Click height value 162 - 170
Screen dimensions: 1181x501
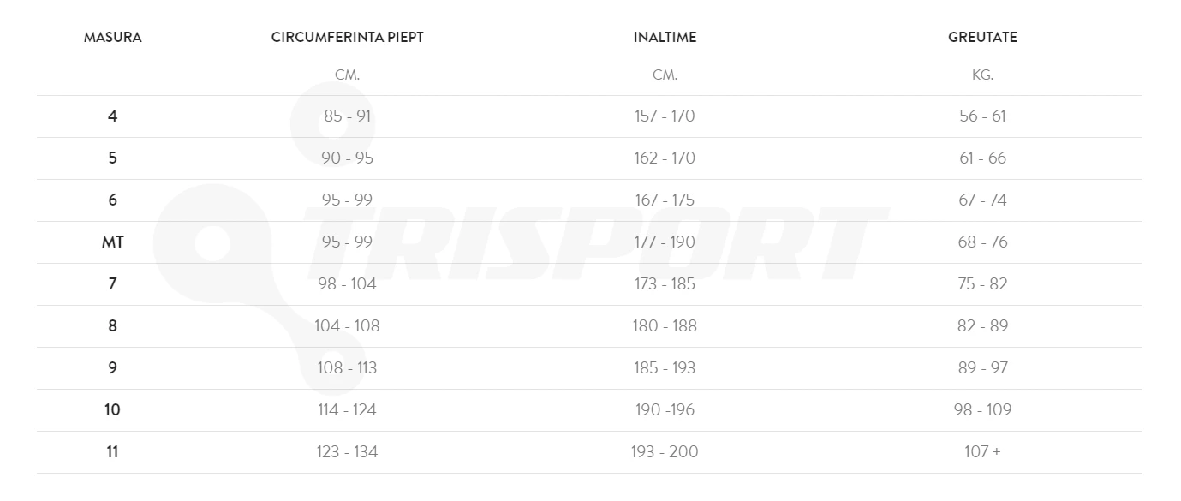pos(665,158)
